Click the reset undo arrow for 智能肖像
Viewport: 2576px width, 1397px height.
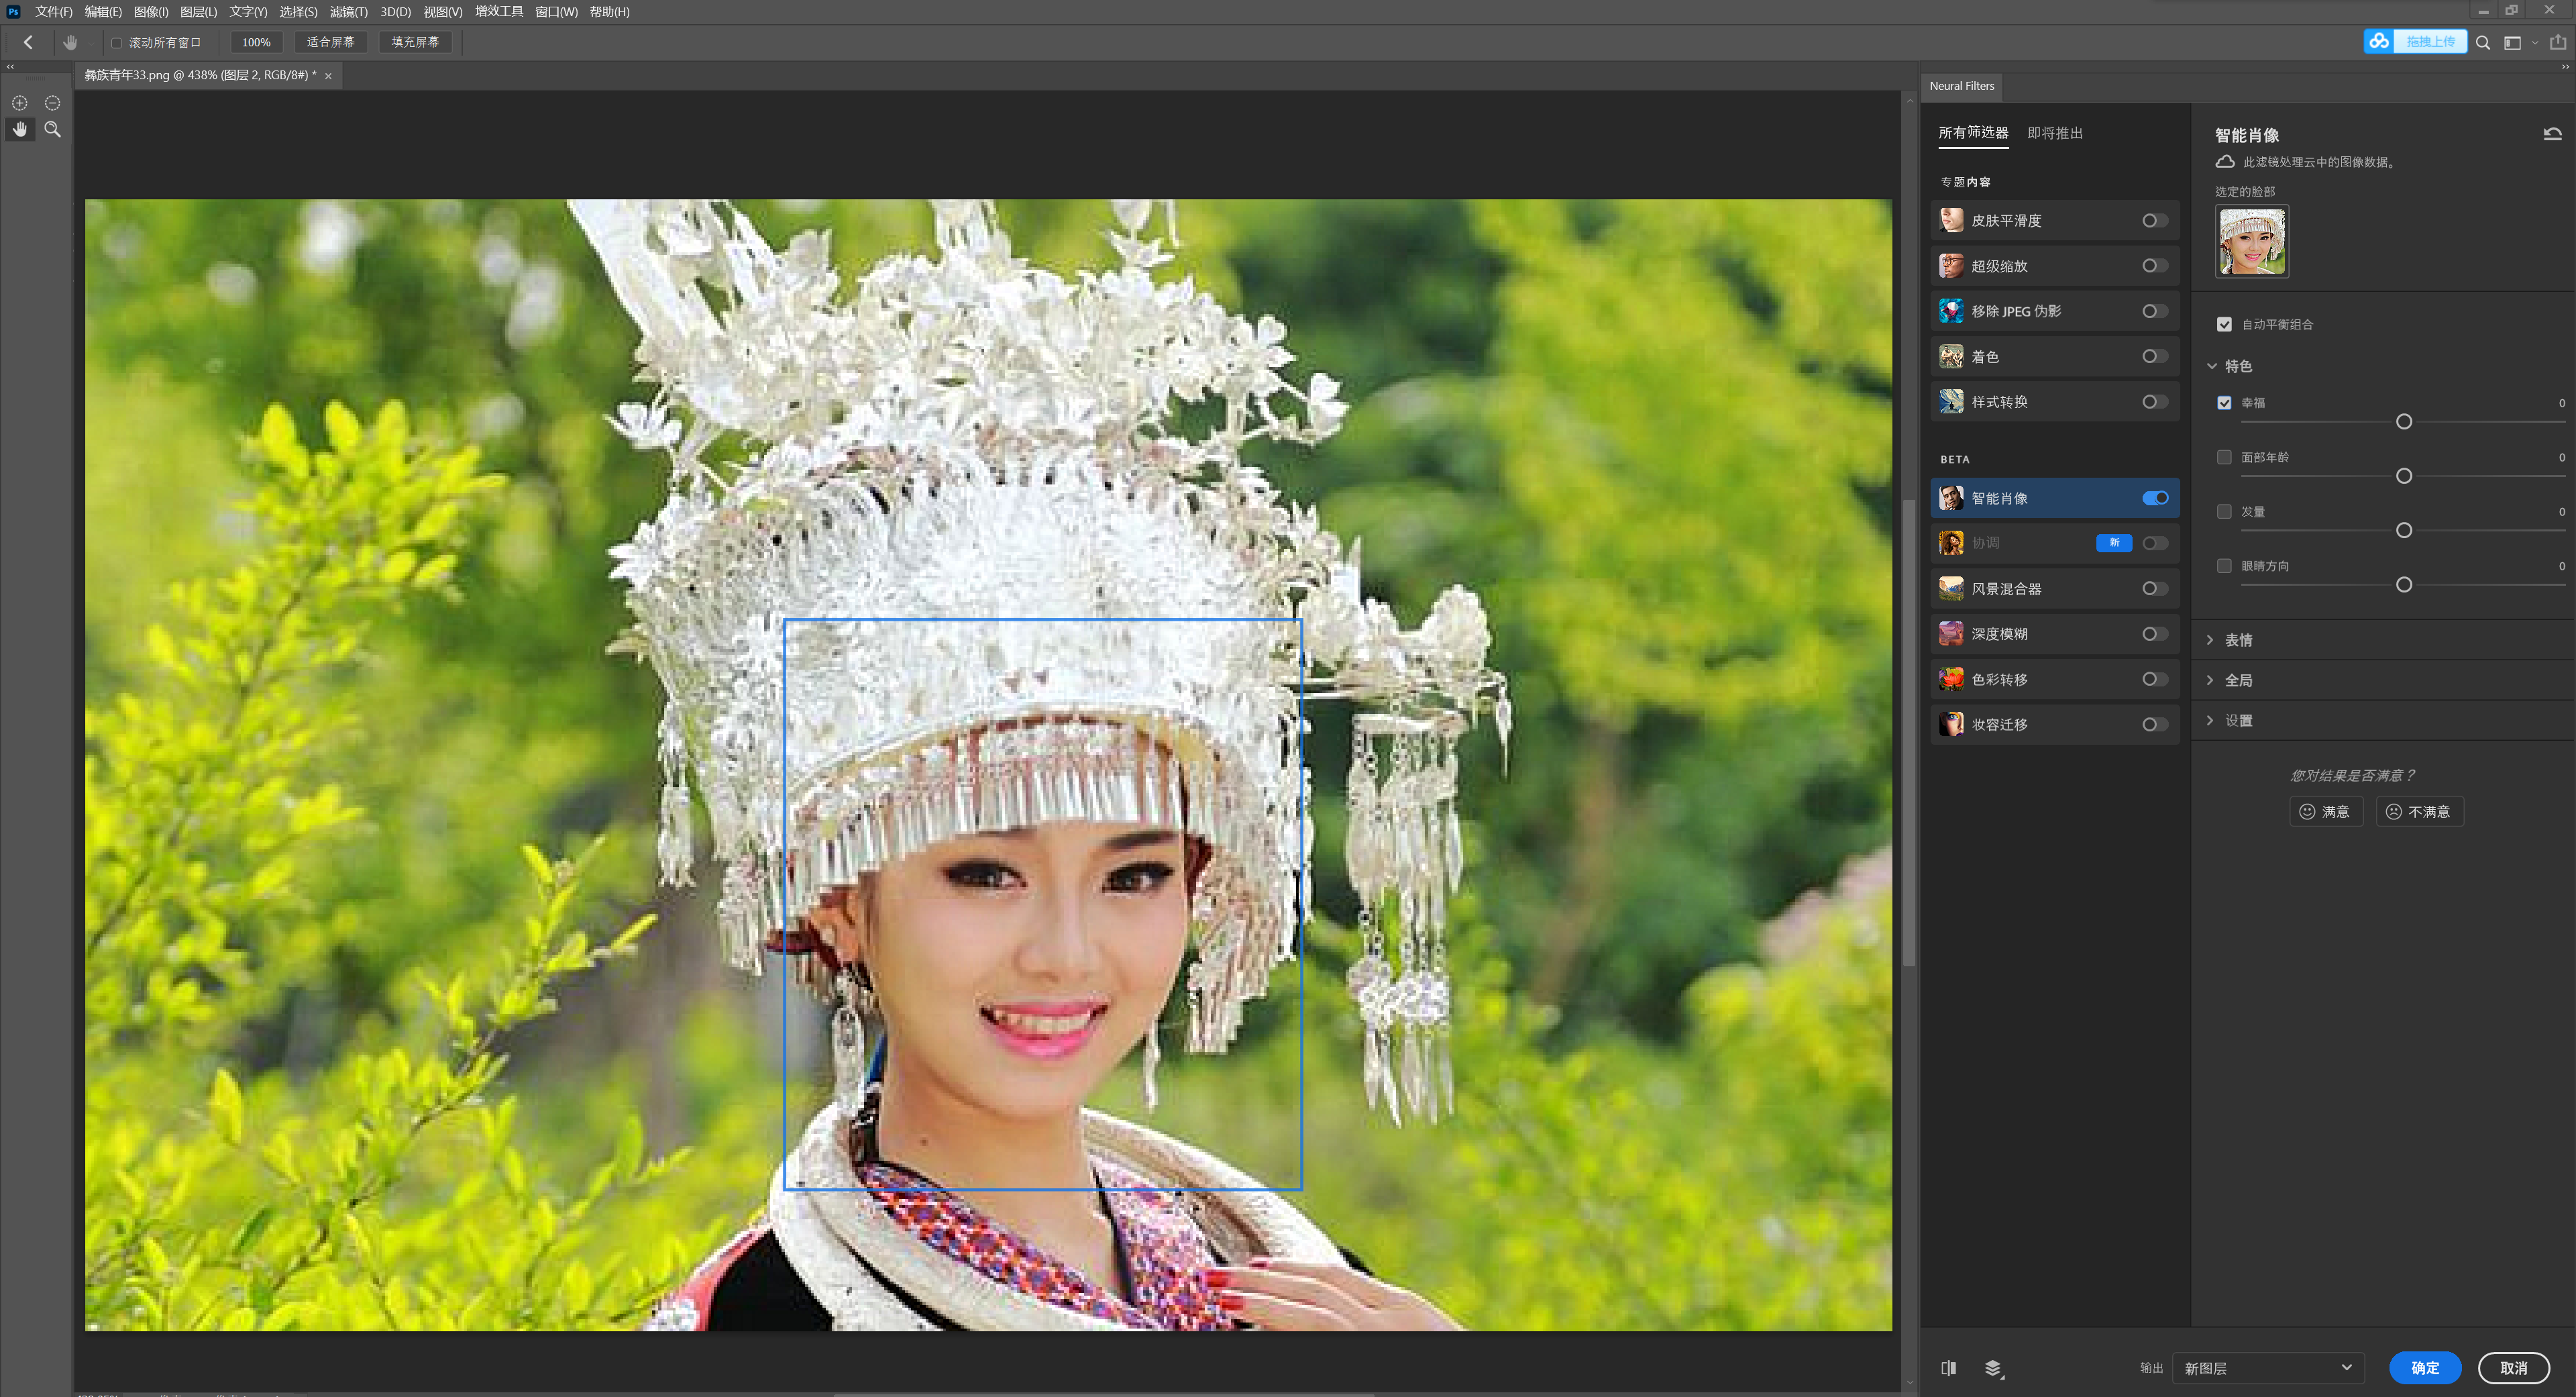[x=2552, y=134]
